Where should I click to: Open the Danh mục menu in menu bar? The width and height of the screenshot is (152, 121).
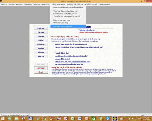(11, 4)
